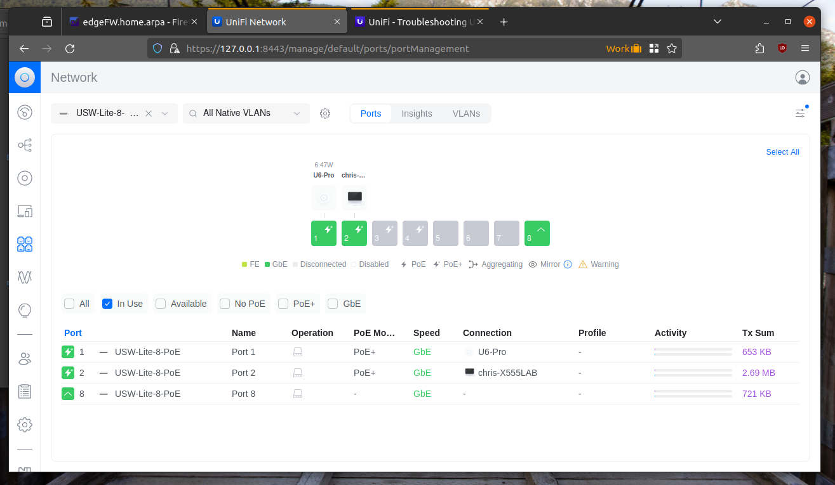Select port 8 in the switch diagram
Viewport: 835px width, 485px height.
click(537, 233)
